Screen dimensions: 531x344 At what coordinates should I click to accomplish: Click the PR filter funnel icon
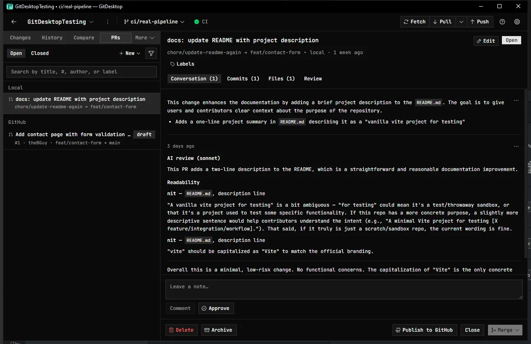[x=151, y=53]
